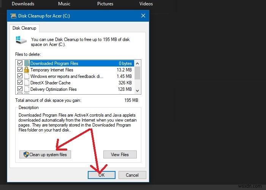The height and width of the screenshot is (190, 266).
Task: Click the padlock icon for Temporary Internet Files
Action: 27,70
